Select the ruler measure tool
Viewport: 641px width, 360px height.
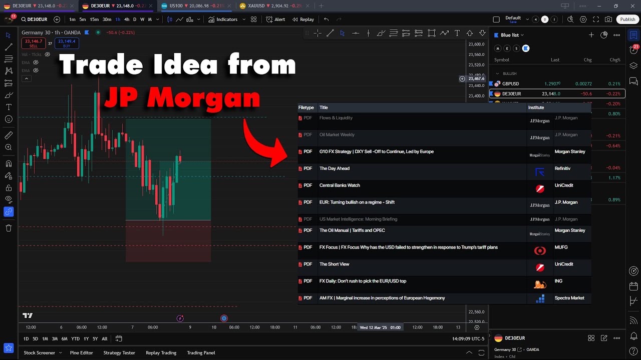click(9, 135)
